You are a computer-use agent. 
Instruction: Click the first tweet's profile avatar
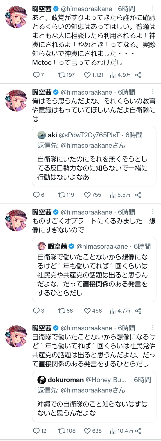coord(16,17)
